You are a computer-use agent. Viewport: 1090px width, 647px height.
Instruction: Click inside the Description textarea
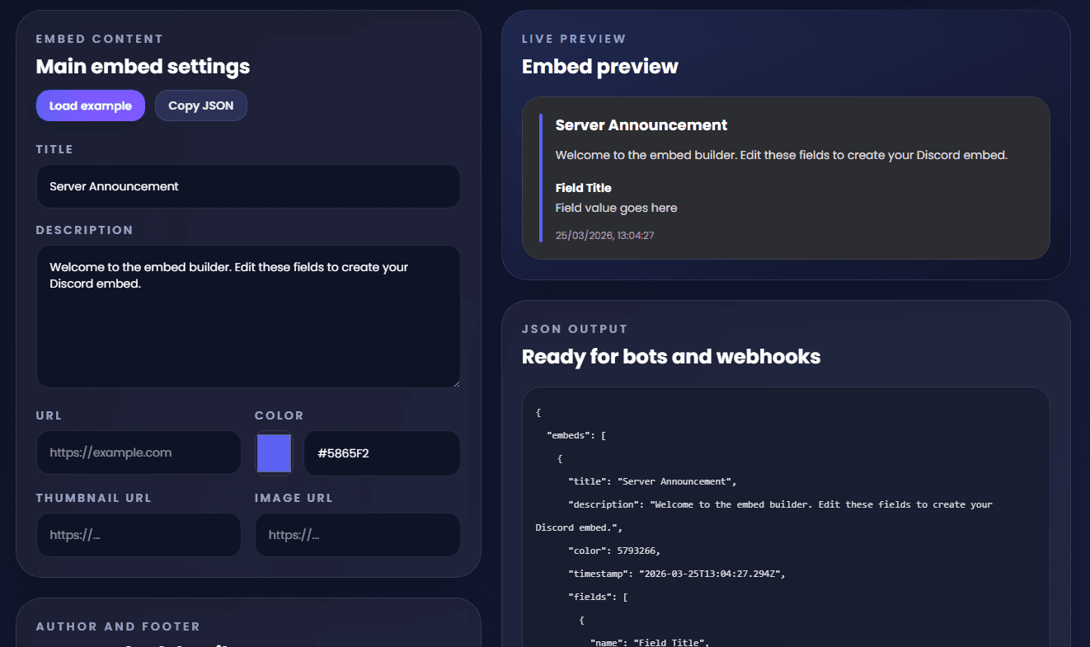247,316
